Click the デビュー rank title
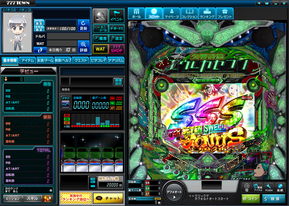This screenshot has width=289, height=206. pos(29,71)
